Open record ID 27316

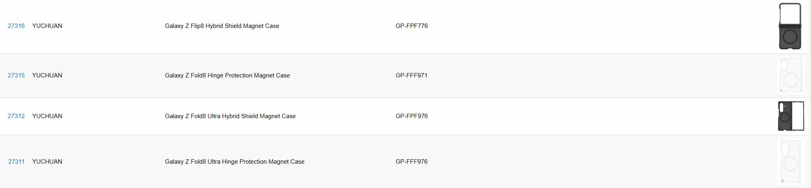16,26
